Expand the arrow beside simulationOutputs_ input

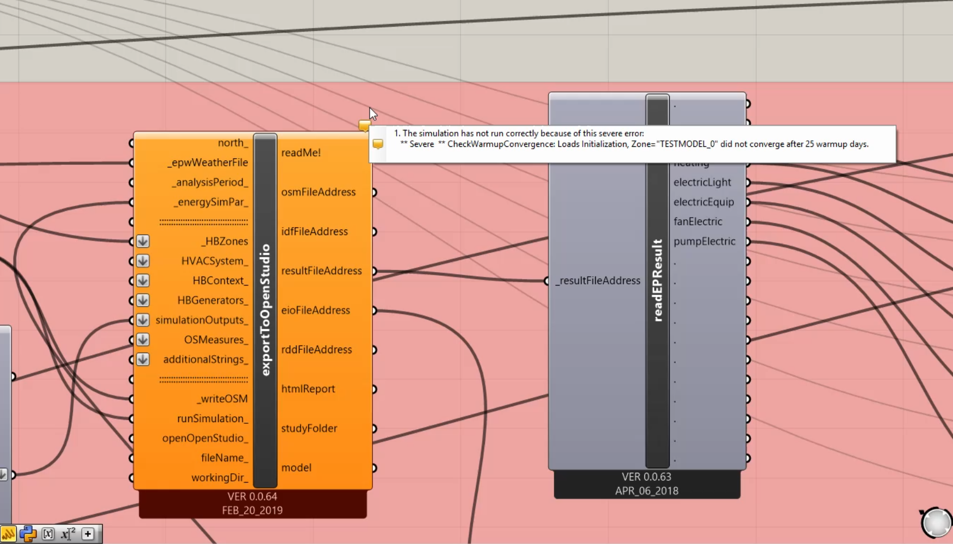tap(143, 320)
